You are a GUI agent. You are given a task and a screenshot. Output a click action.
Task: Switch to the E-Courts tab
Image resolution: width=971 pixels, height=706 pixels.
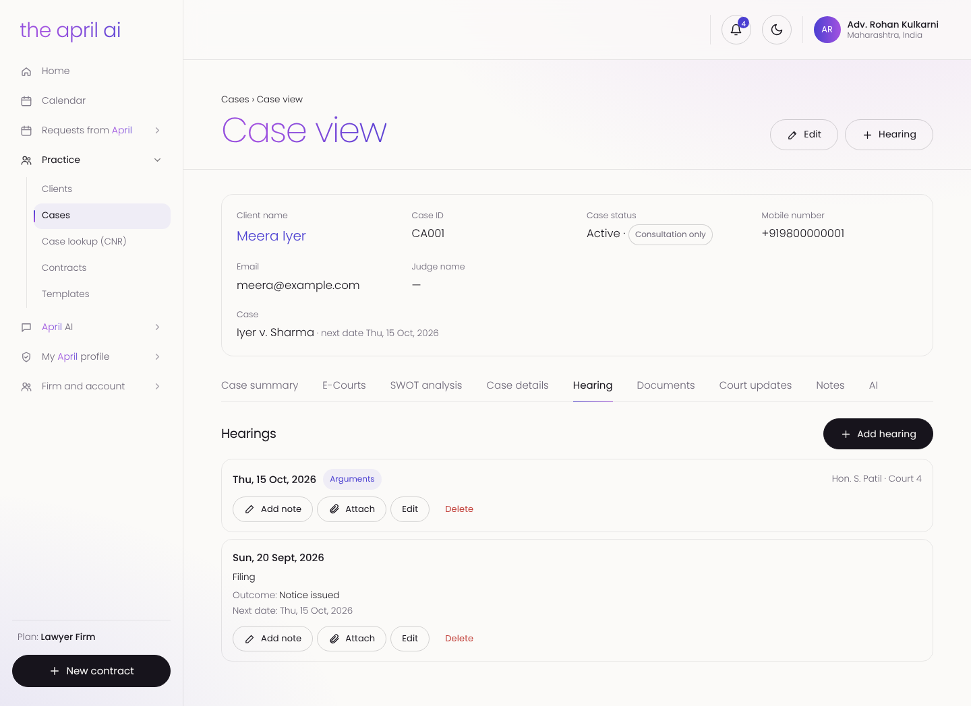(344, 385)
